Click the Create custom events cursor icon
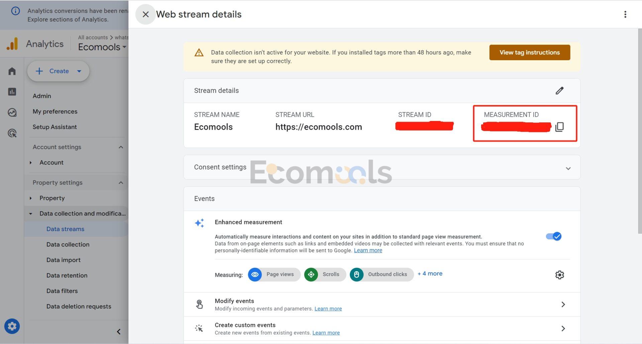642x344 pixels. pyautogui.click(x=199, y=328)
